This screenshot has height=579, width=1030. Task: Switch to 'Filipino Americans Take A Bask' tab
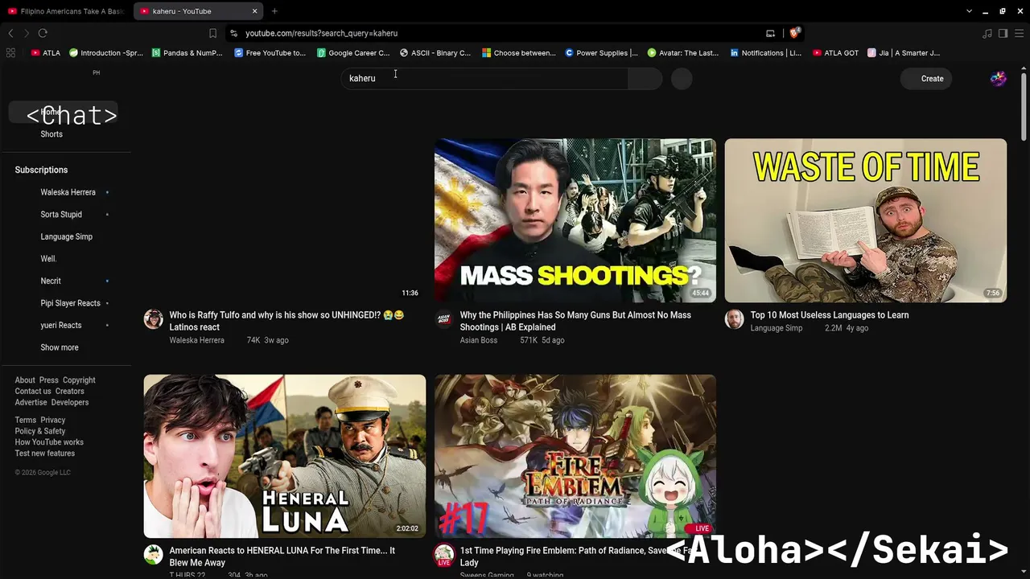(x=67, y=11)
